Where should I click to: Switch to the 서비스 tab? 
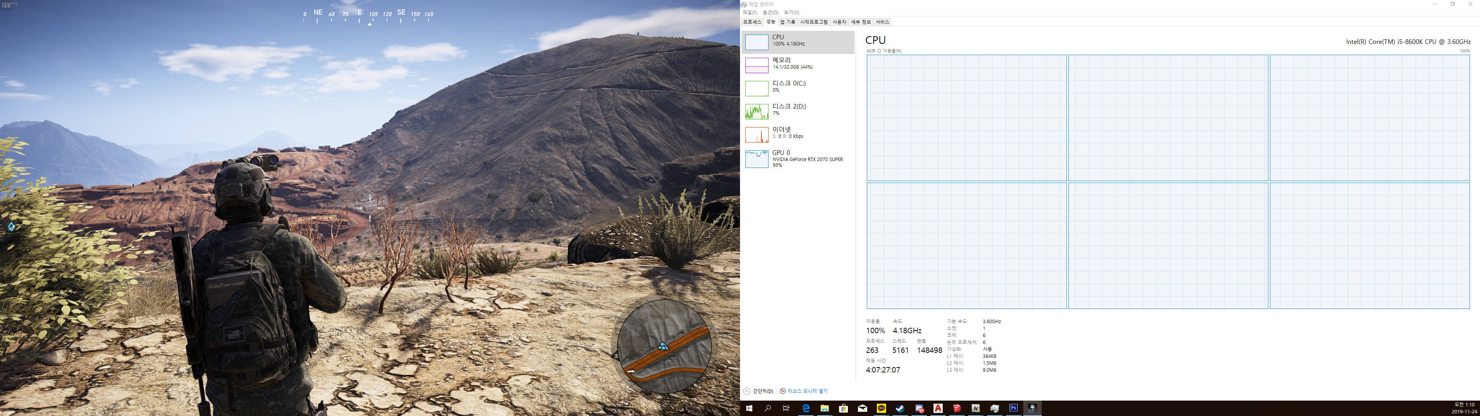tap(882, 22)
